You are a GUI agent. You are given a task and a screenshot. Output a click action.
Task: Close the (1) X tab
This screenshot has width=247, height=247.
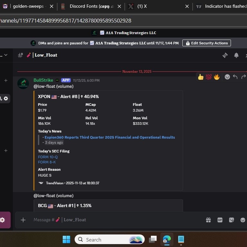tap(187, 6)
